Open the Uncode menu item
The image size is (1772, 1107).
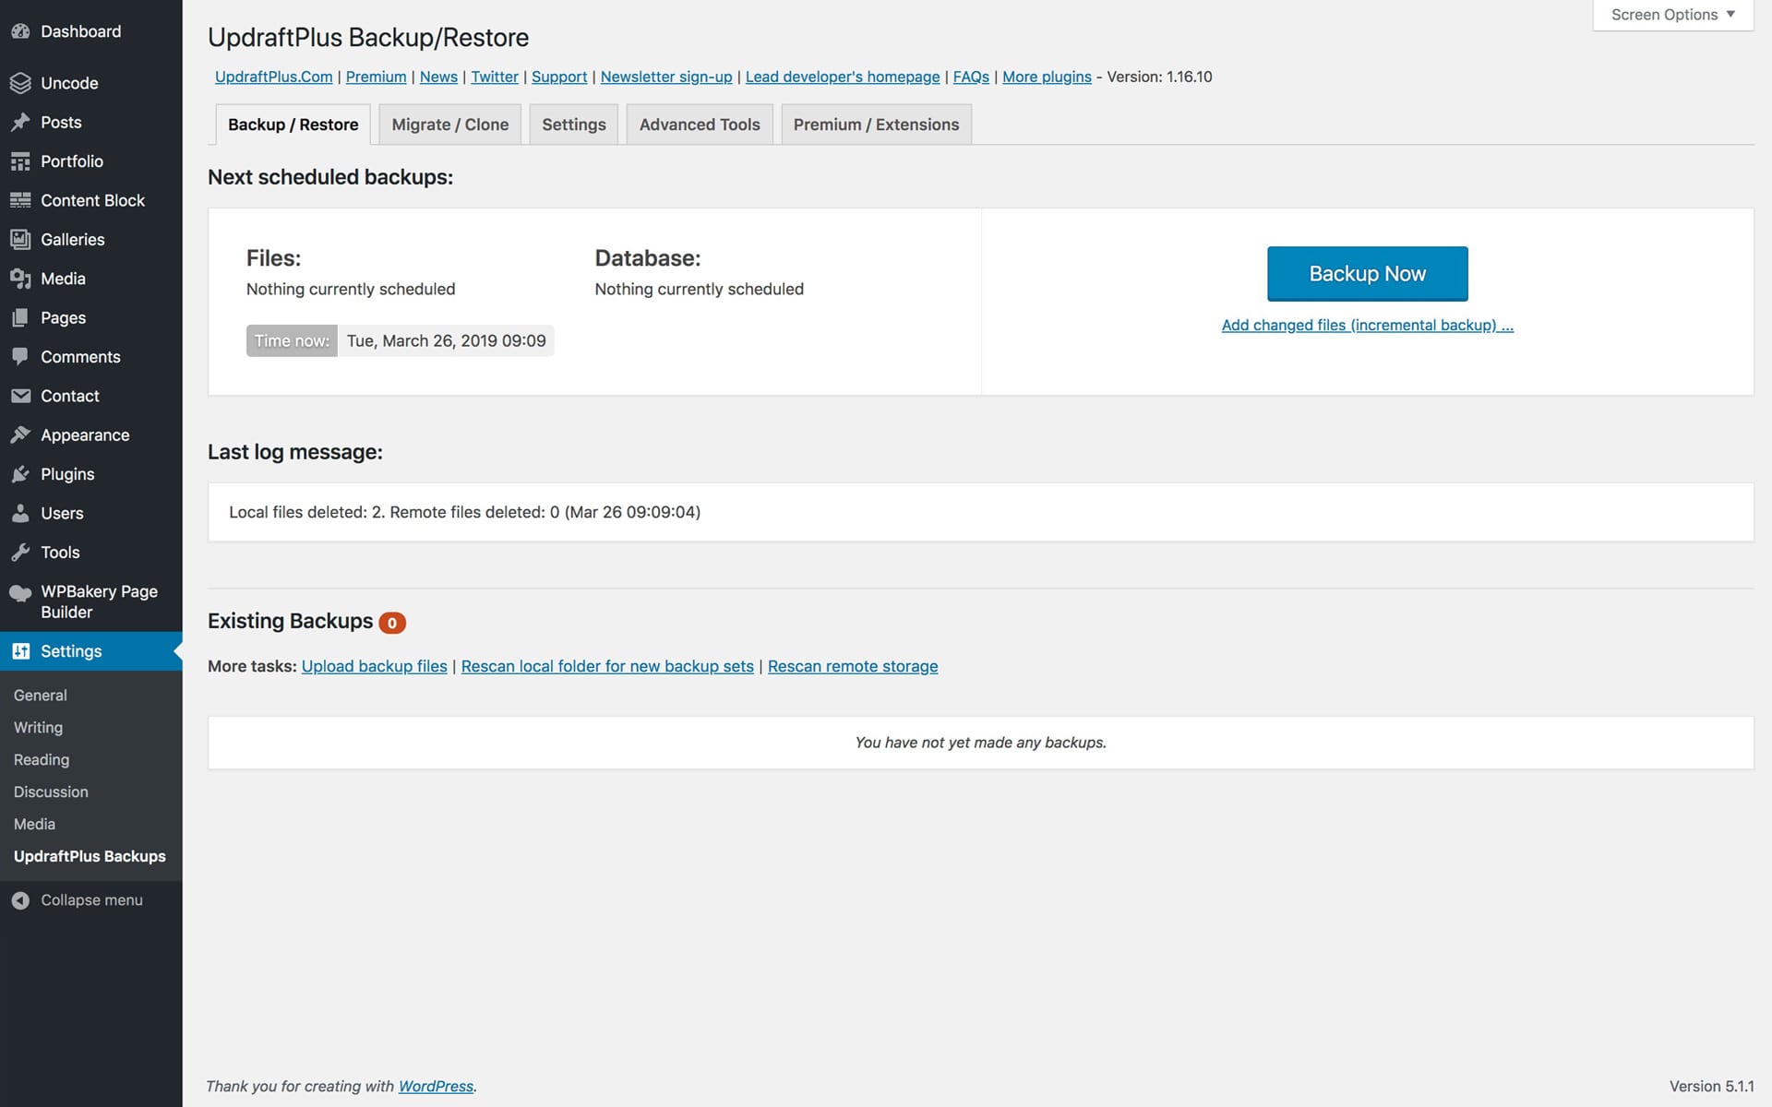pos(91,83)
